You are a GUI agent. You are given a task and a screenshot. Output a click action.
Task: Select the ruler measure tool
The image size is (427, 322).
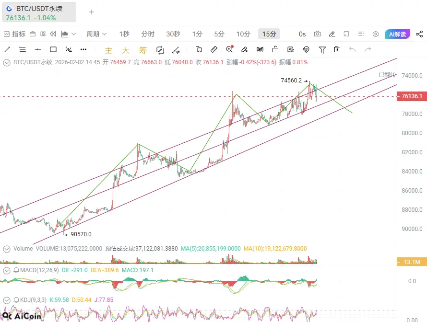coord(214,49)
